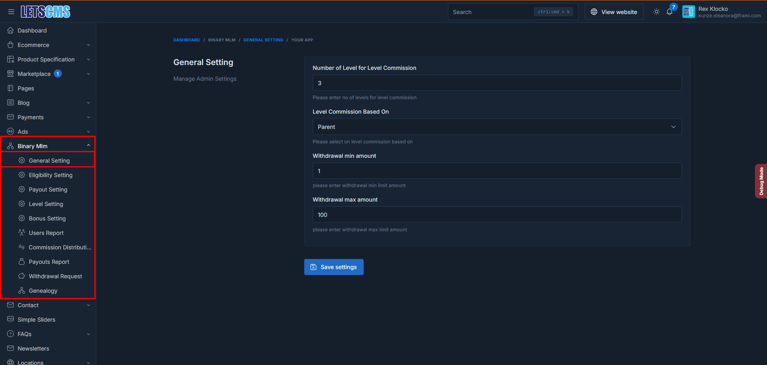Open the BINARY MLM breadcrumb link
The width and height of the screenshot is (767, 365).
[222, 40]
